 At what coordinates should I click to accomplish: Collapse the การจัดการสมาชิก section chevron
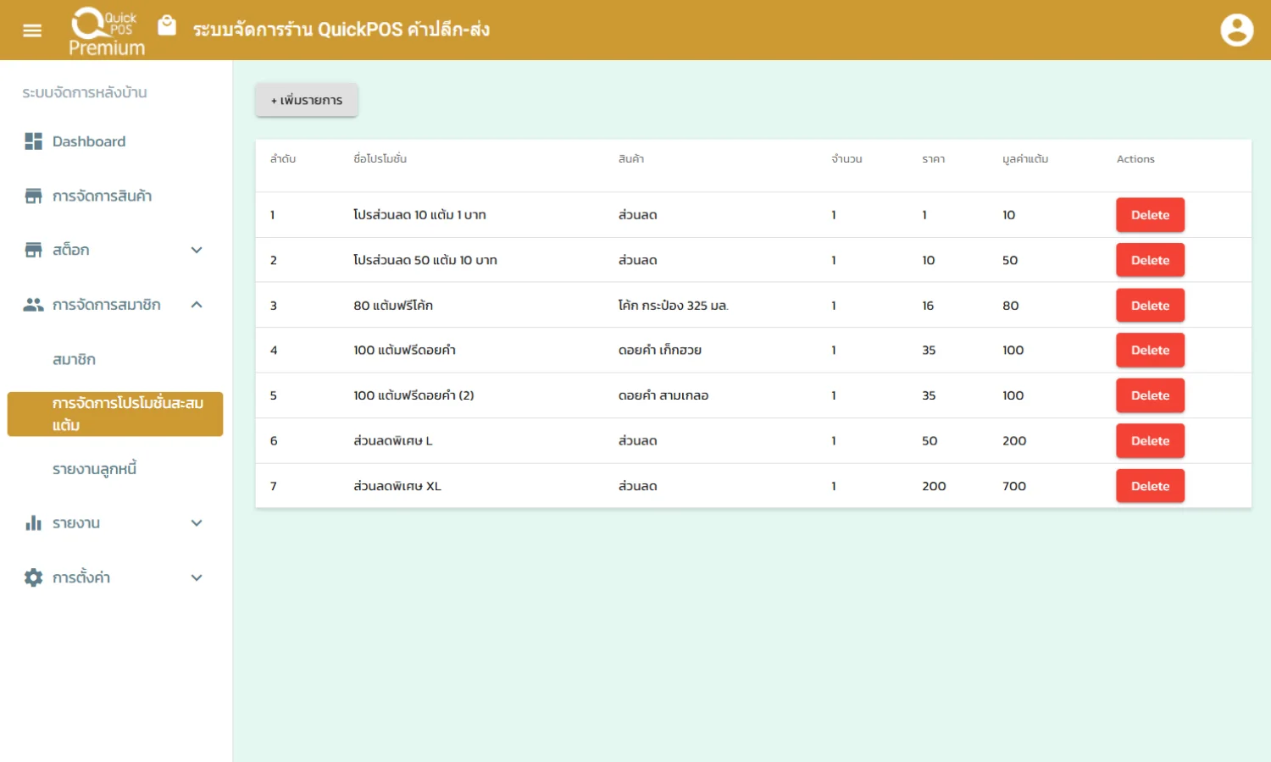197,305
